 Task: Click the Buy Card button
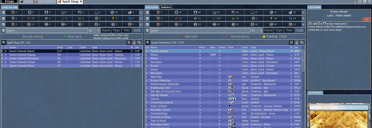pyautogui.click(x=72, y=36)
